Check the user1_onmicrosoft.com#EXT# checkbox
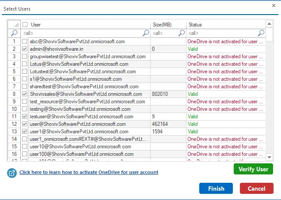Screen dimensions: 281x200 pos(25,139)
